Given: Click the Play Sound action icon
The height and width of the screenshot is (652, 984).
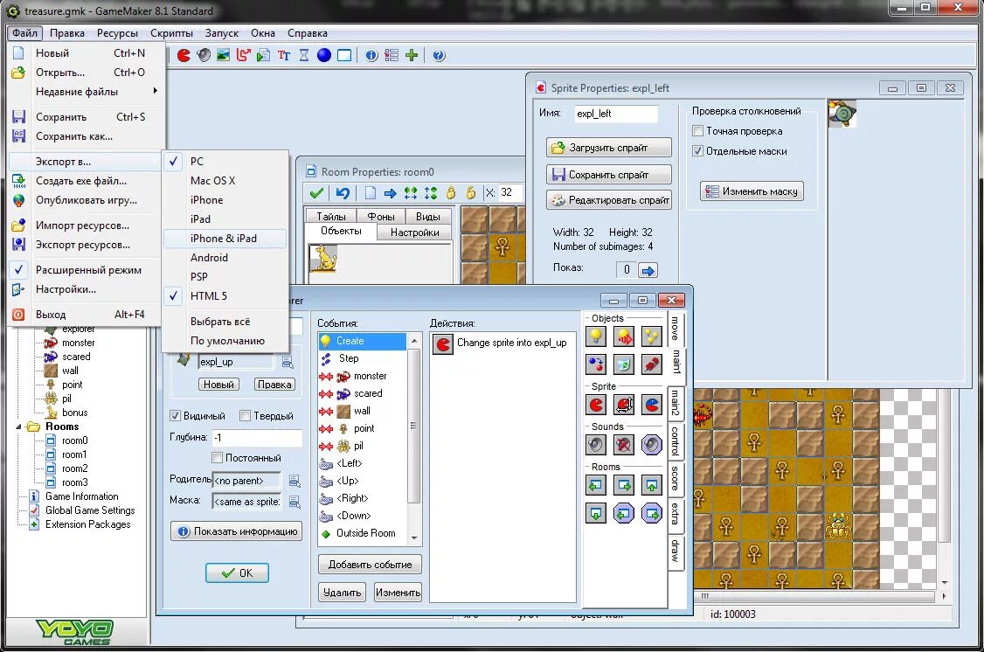Looking at the screenshot, I should (596, 445).
